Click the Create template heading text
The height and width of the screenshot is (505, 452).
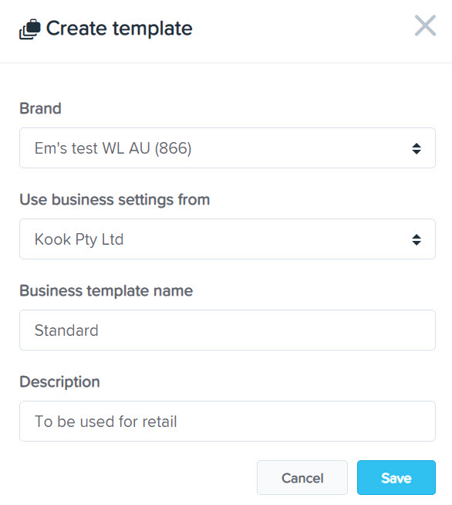(x=120, y=29)
